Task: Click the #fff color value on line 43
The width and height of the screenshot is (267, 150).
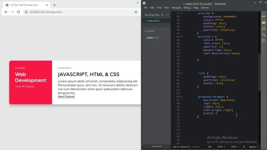Action: tap(219, 20)
